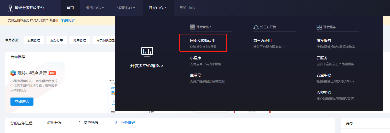Expand the 业务中心 dropdown menu
The width and height of the screenshot is (390, 133).
(95, 8)
